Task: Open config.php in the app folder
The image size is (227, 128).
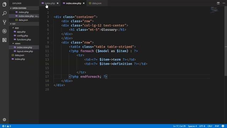Action: [x=24, y=36]
